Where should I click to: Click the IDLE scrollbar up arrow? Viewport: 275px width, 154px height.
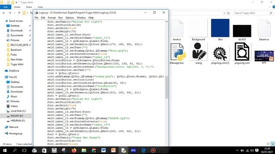(x=167, y=22)
